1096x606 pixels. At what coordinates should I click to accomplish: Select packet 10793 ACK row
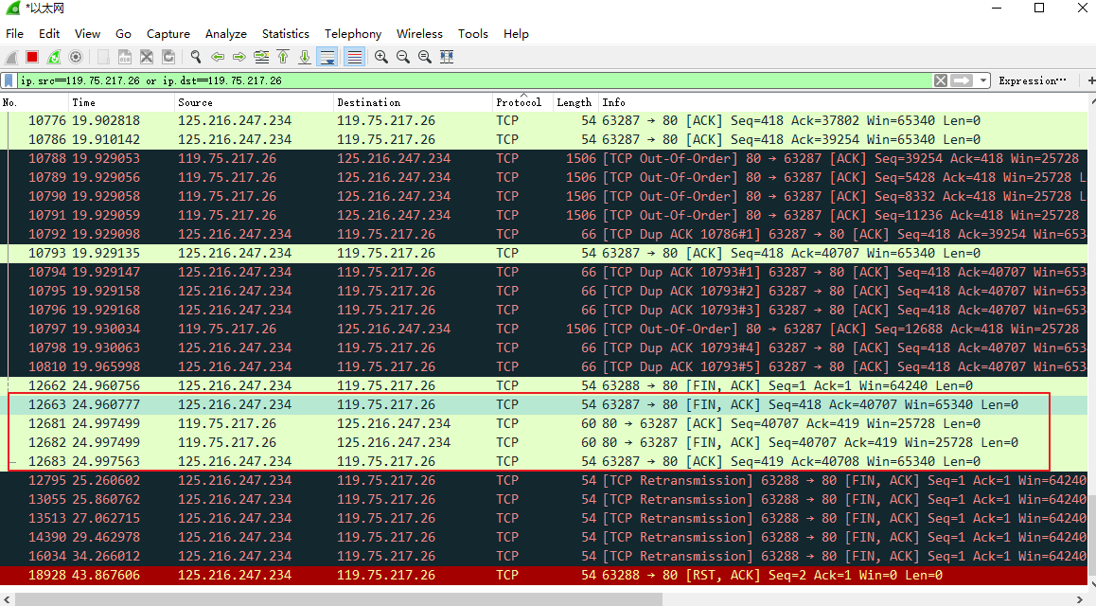[x=544, y=253]
